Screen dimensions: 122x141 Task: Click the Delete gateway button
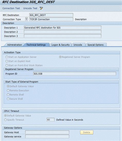(x=86, y=132)
